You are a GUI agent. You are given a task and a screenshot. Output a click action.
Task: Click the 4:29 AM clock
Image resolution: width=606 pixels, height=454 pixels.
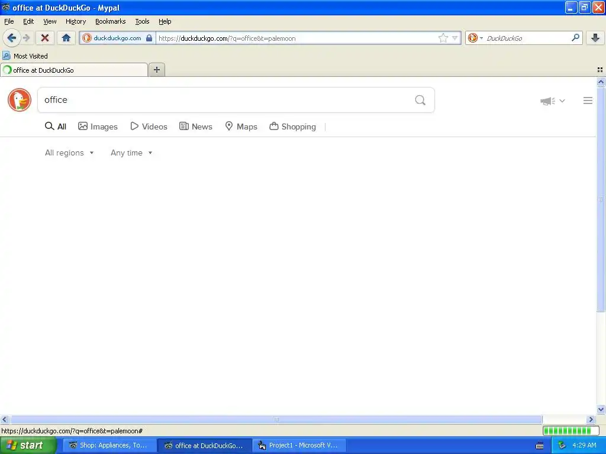(x=584, y=446)
